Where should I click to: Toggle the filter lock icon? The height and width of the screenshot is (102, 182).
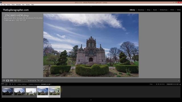[x=180, y=84]
